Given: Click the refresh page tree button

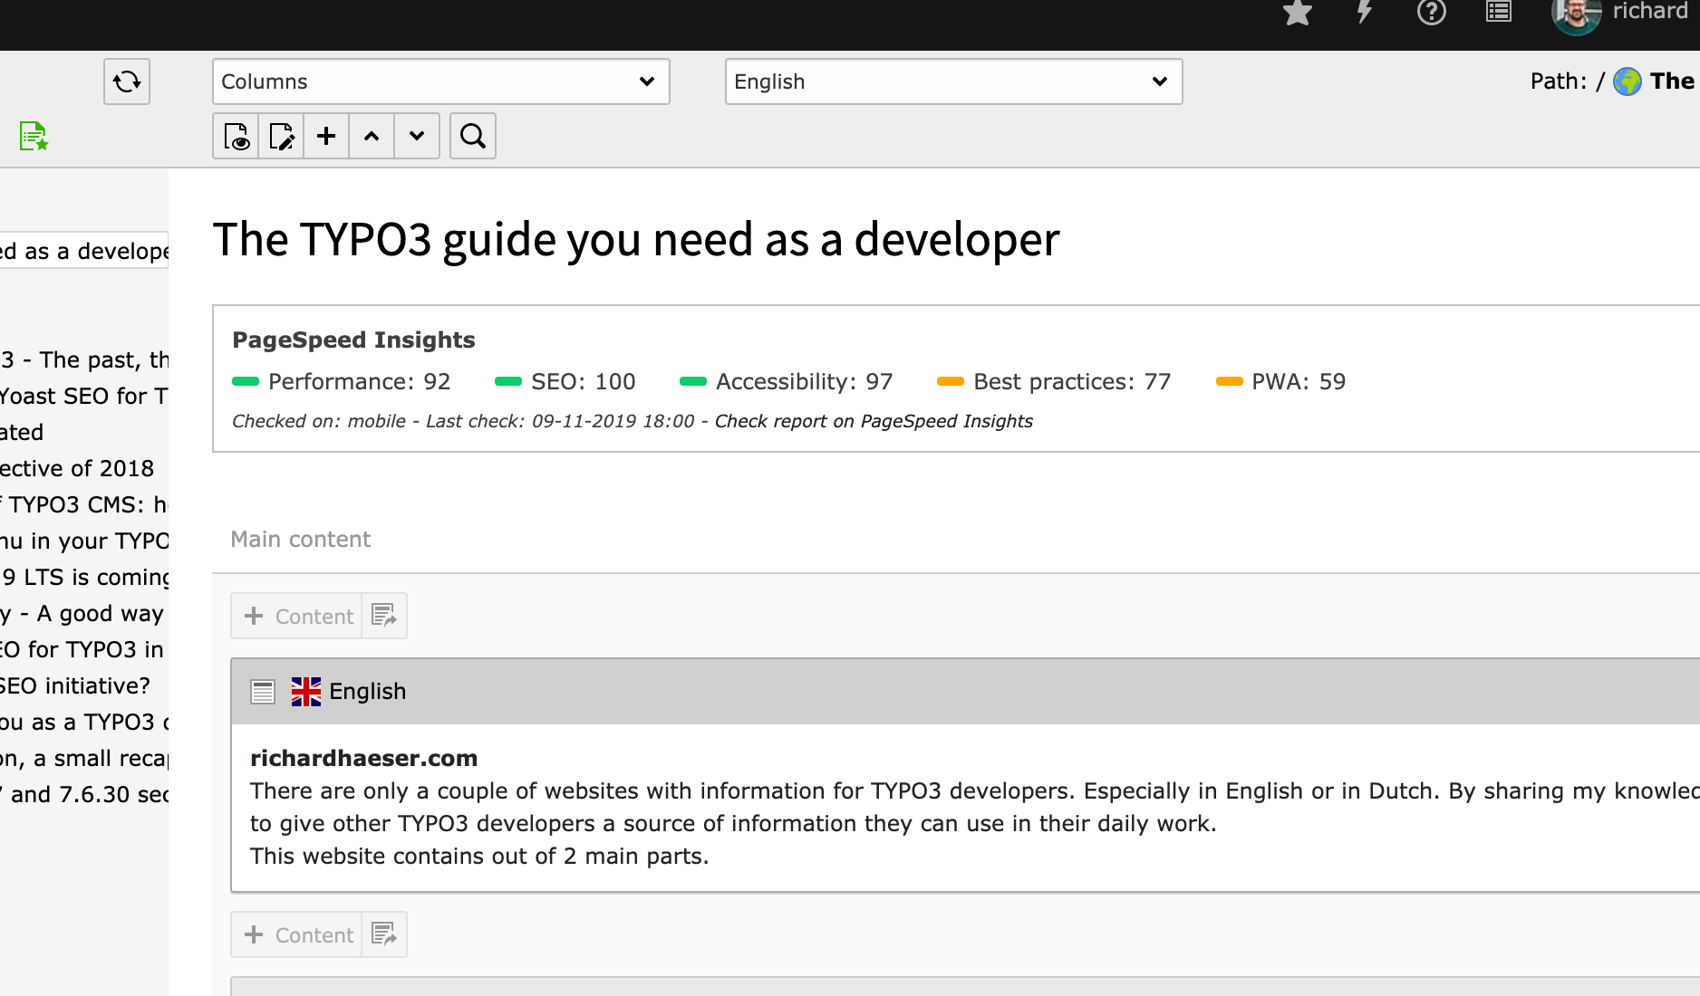Looking at the screenshot, I should pyautogui.click(x=127, y=81).
